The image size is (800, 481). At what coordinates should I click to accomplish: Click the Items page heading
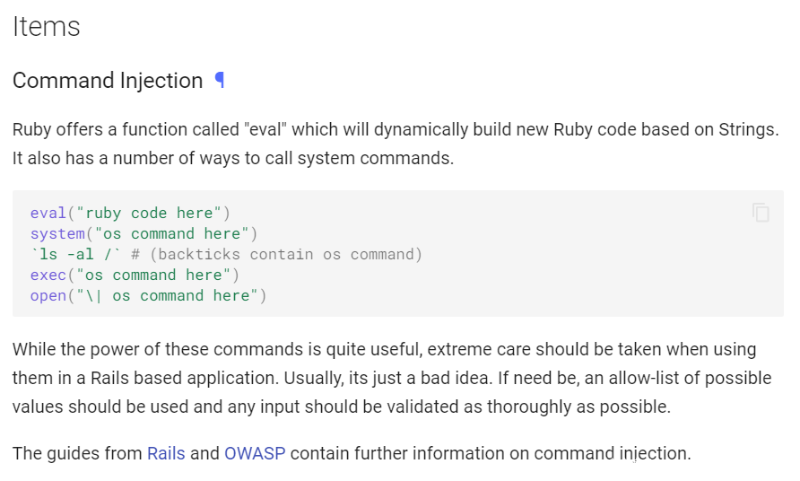point(47,27)
